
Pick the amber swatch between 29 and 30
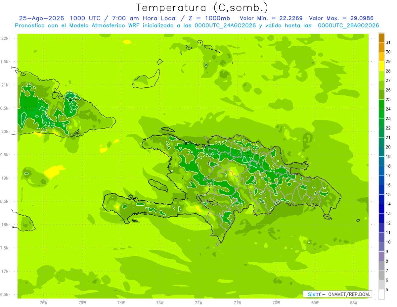tap(381, 57)
